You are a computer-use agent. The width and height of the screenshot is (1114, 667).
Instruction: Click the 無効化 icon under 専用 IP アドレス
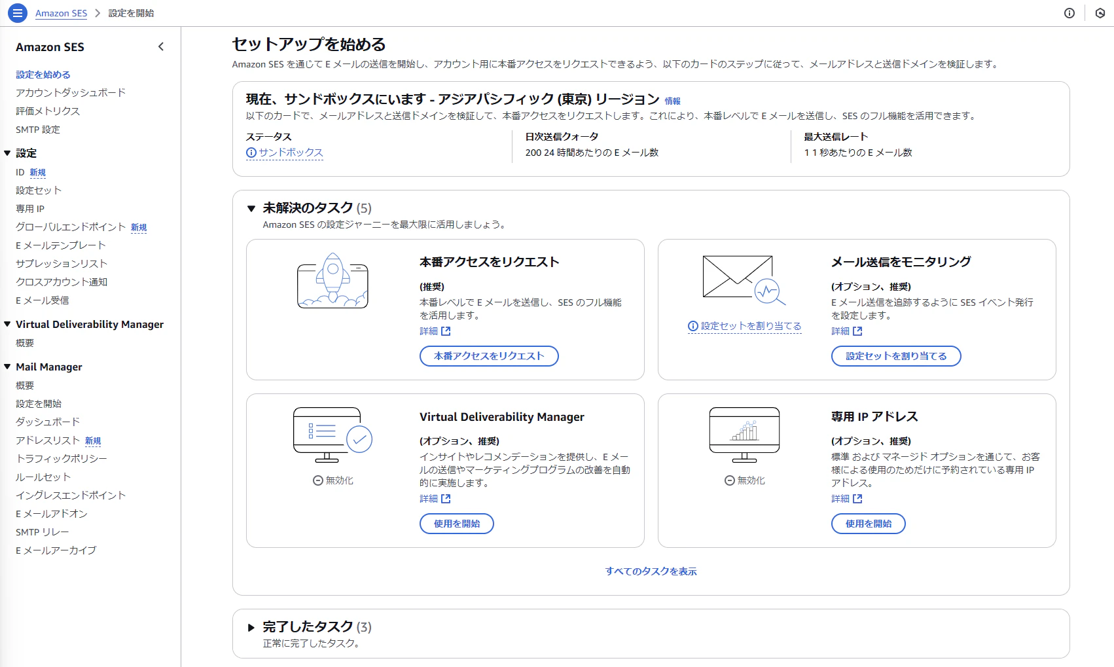[730, 480]
